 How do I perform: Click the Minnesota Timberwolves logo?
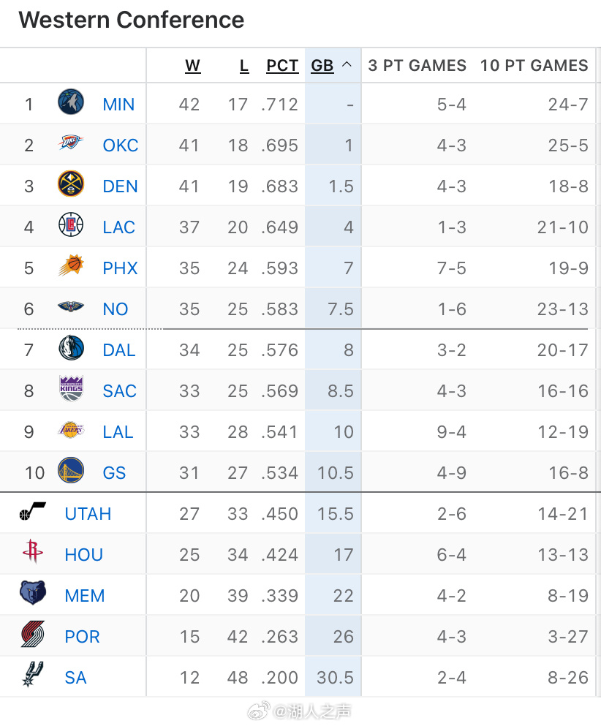(71, 102)
